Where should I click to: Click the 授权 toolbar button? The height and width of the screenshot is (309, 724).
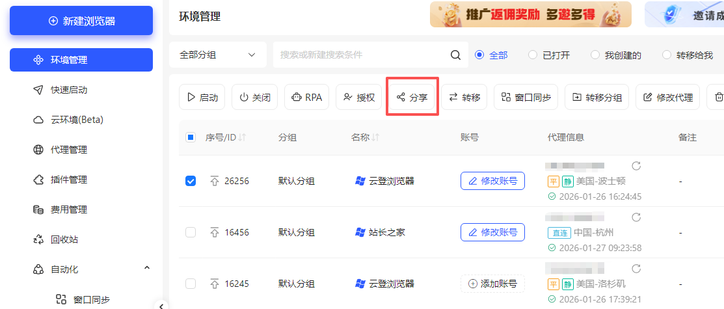359,97
